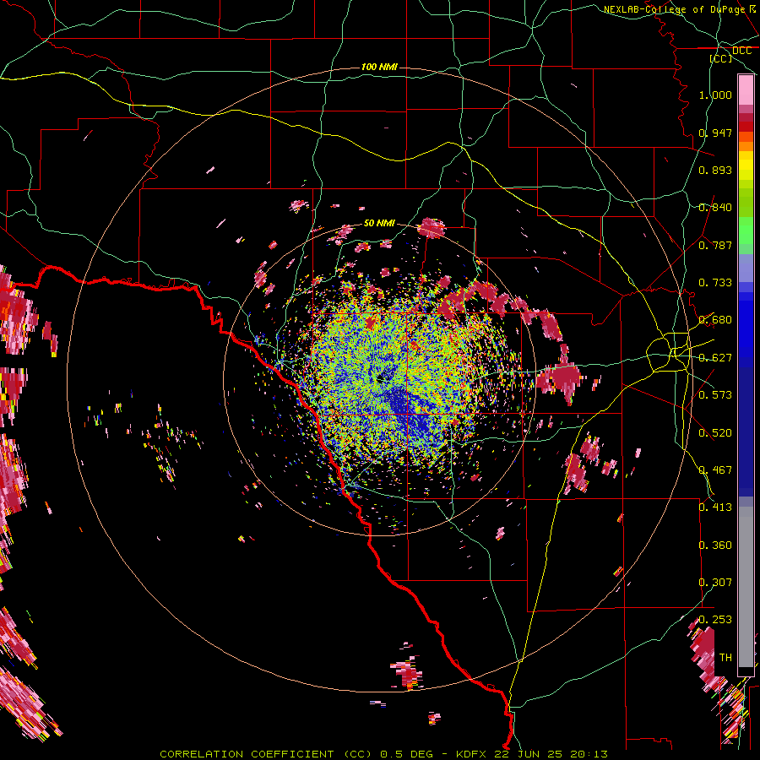
Task: Click the 0.787 legend value
Action: point(715,245)
